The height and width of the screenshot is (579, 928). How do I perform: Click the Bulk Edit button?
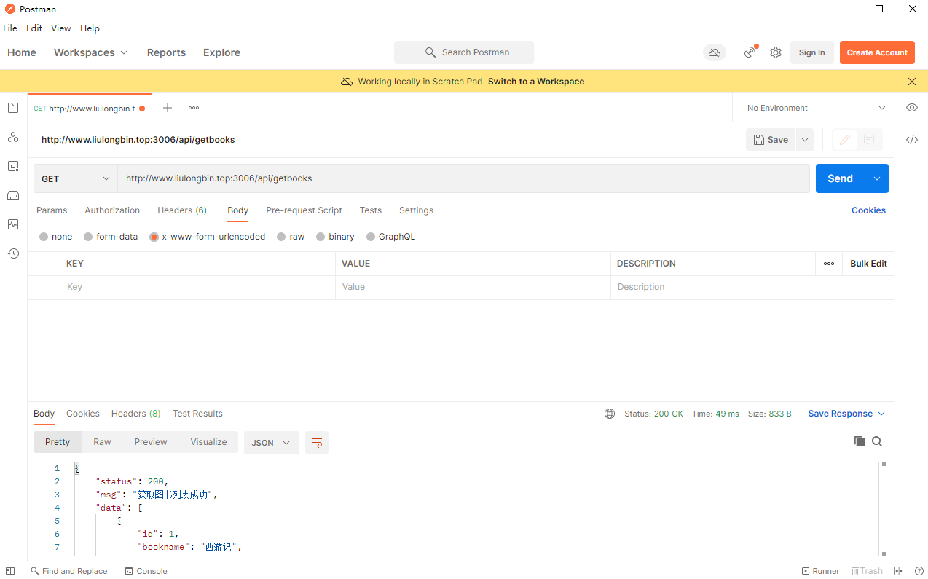click(868, 264)
